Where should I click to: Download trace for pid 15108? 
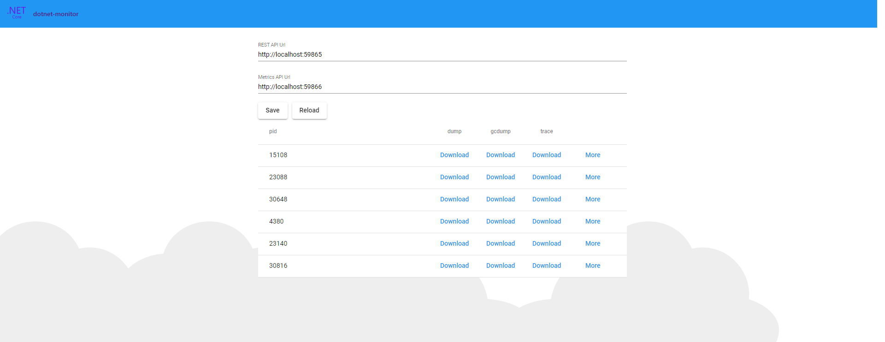(x=547, y=155)
